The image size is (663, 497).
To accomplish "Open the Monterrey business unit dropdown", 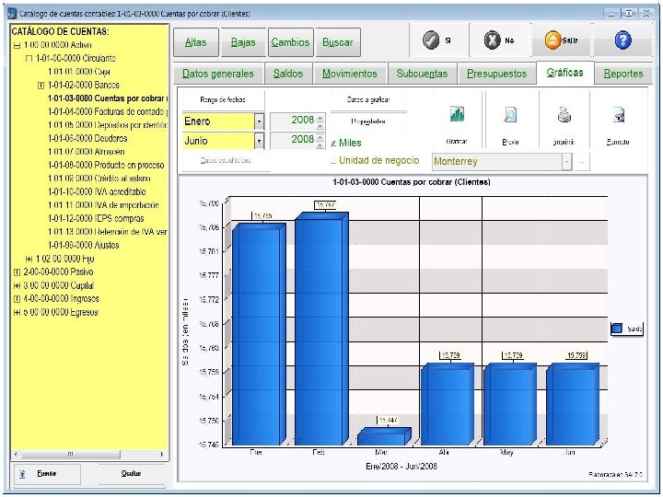I will pos(566,161).
